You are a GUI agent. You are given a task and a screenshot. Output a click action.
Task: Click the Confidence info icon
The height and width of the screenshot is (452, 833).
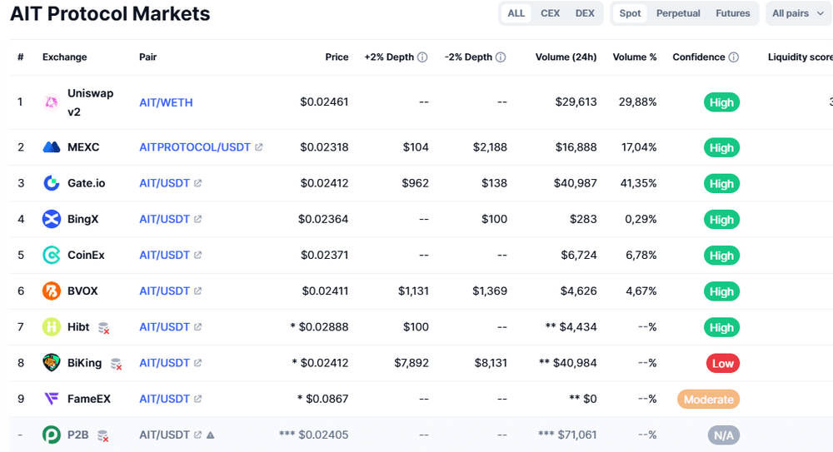pos(734,57)
